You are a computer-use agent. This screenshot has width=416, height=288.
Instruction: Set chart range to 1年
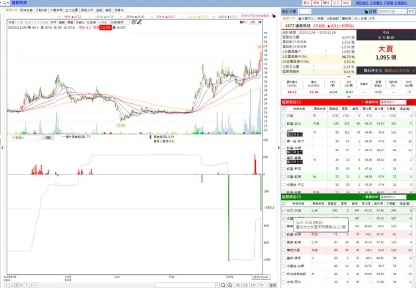point(253,285)
